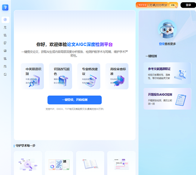Screen dimensions: 196x175
Task: Open the sidebar icon just below the highlighted one
Action: [x=5, y=27]
